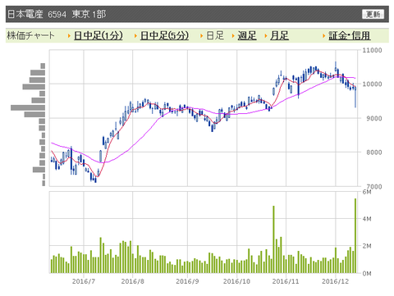Screen dimensions: 394x296
Task: Click the 0M volume axis label
Action: [367, 273]
